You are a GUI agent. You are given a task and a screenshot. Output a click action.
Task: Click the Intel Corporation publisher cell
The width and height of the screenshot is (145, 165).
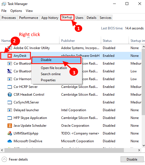[x=74, y=110]
